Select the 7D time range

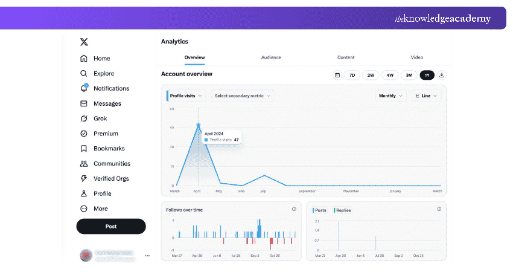(352, 75)
